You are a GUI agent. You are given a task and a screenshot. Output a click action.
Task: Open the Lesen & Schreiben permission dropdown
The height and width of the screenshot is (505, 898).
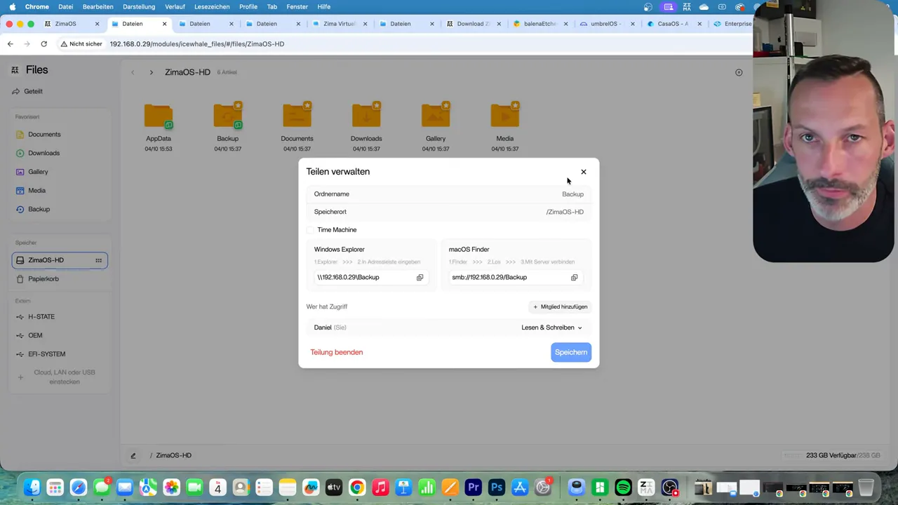point(551,328)
